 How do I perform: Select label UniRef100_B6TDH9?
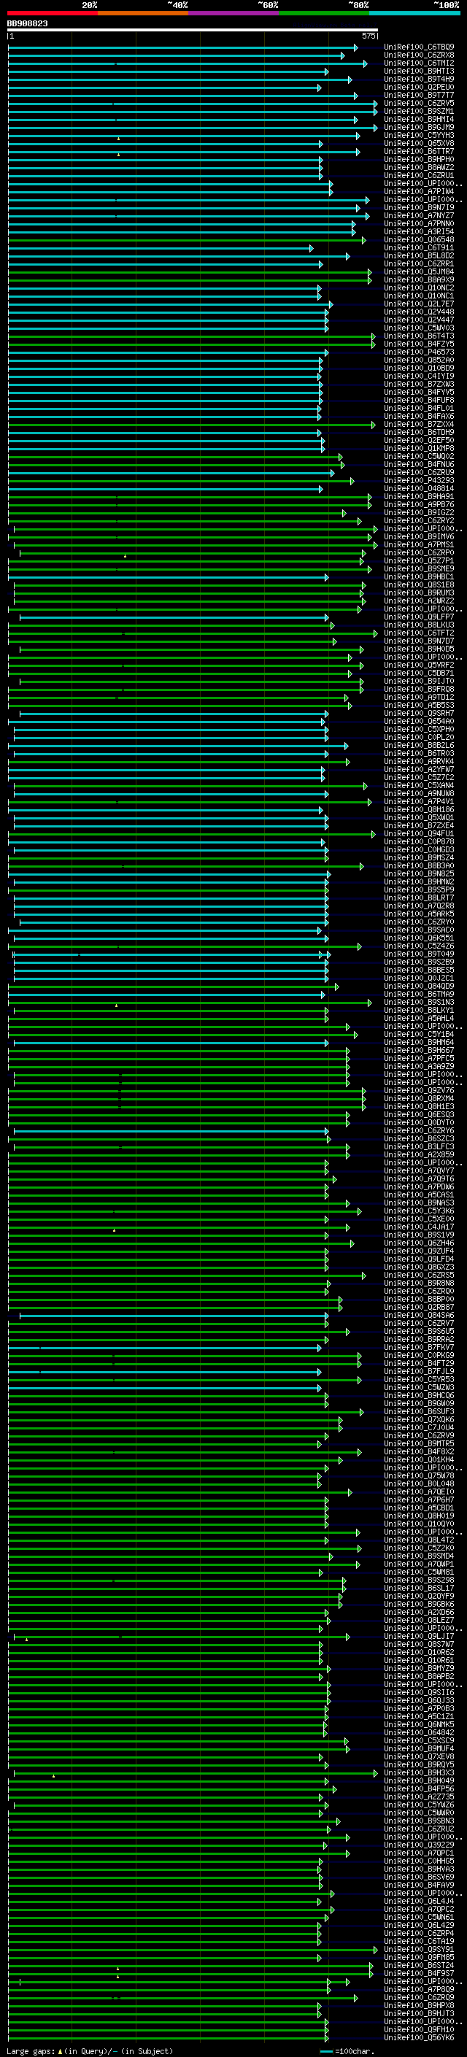click(419, 432)
